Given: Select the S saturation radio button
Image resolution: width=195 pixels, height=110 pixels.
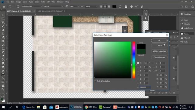Looking at the screenshot, I should (138, 67).
